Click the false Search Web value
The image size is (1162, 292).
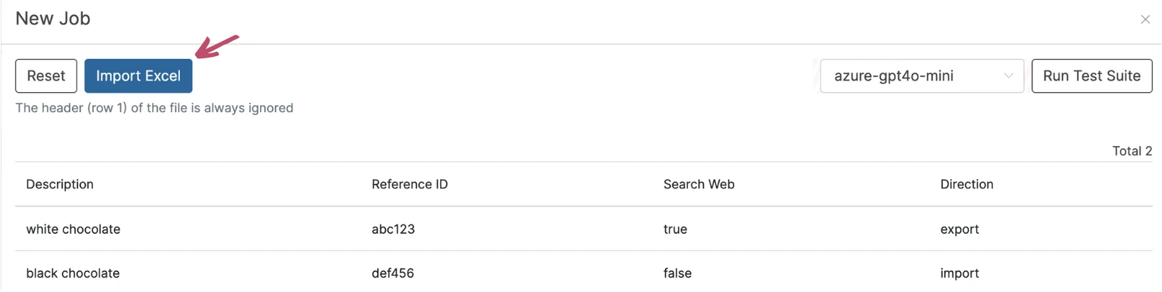click(677, 273)
